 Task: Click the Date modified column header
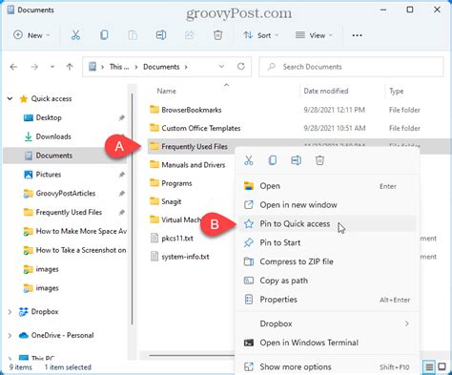pos(326,92)
